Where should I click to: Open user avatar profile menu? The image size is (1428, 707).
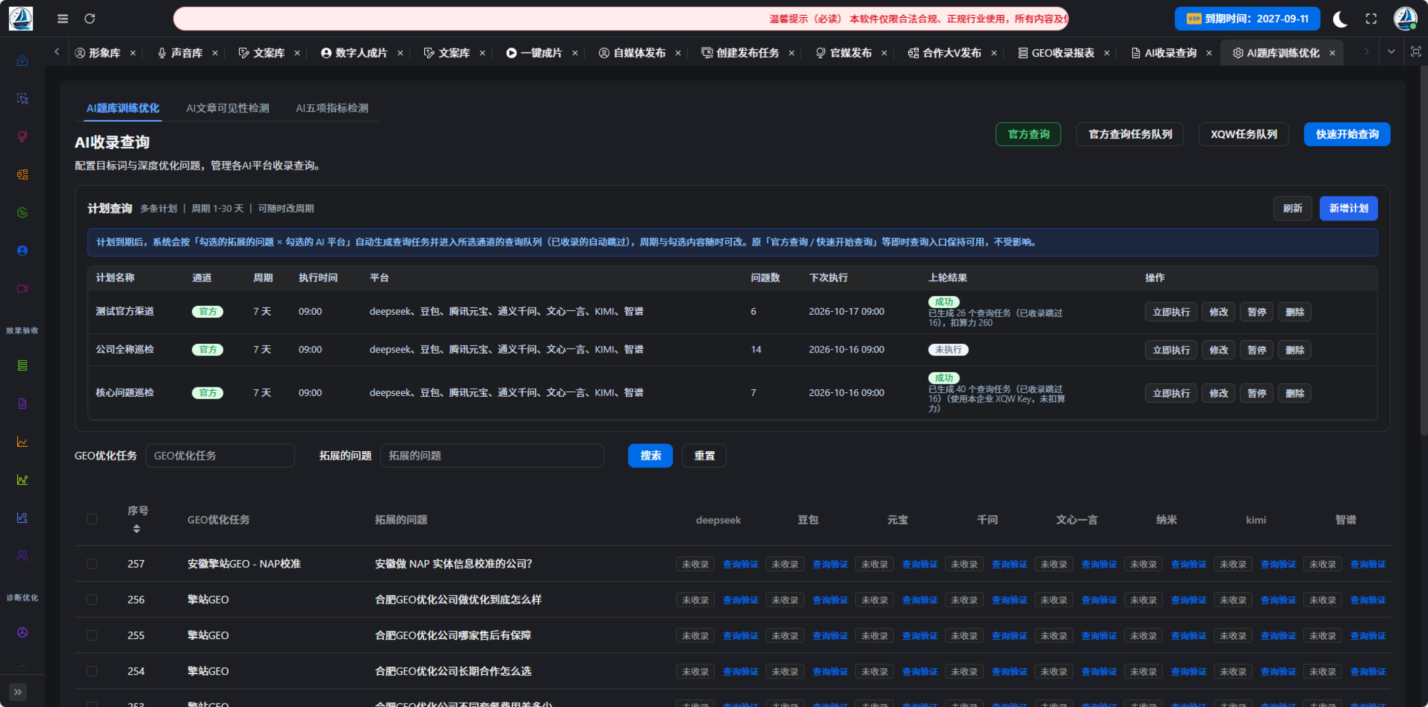click(x=1405, y=19)
